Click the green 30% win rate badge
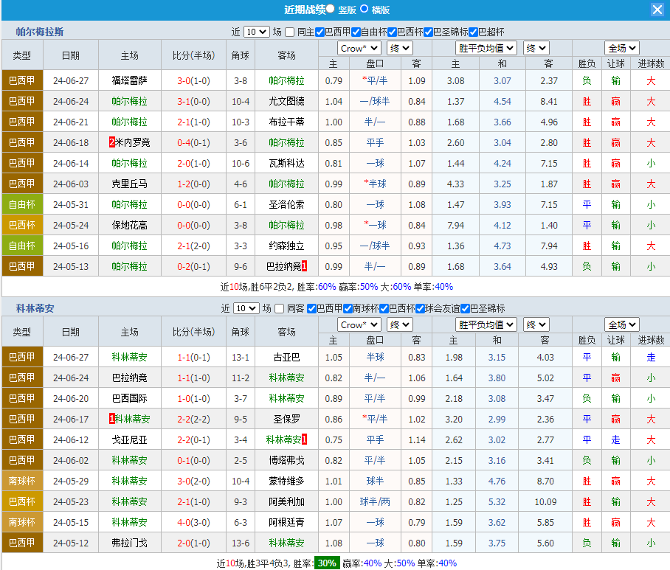Image resolution: width=670 pixels, height=570 pixels. pyautogui.click(x=327, y=563)
